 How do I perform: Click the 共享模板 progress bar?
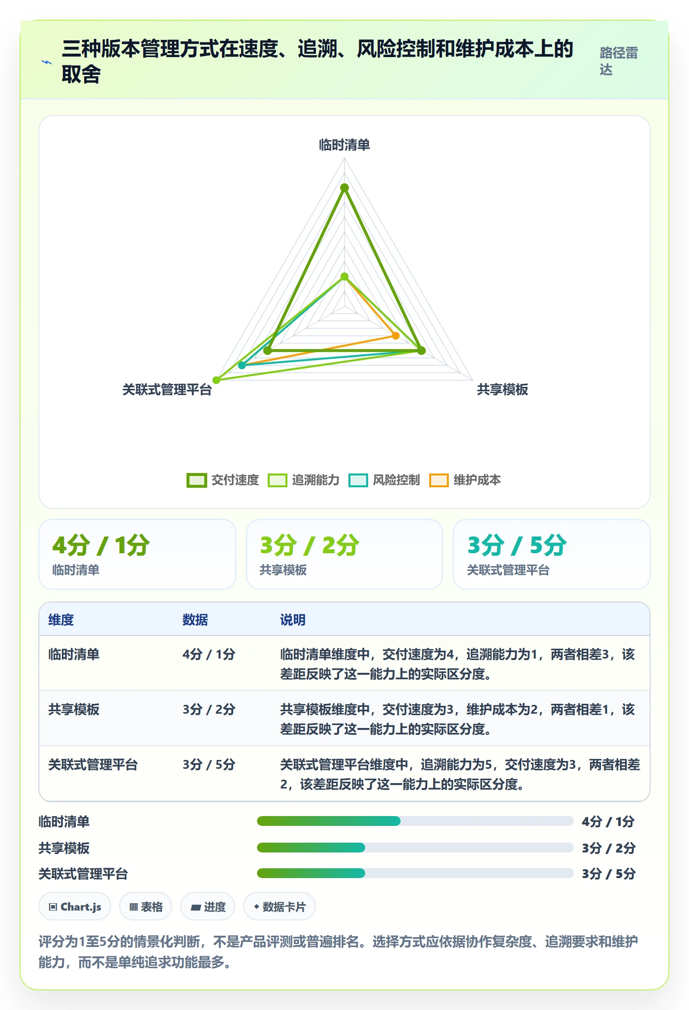415,848
